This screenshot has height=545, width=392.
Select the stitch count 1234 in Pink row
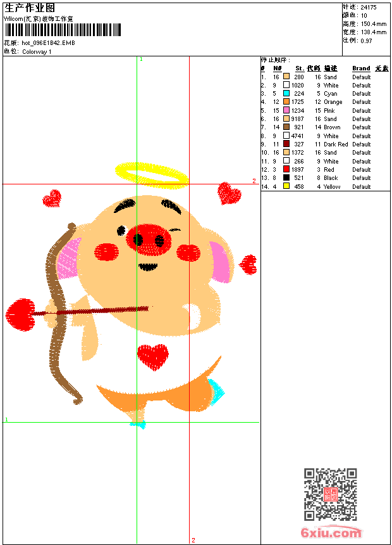tap(297, 110)
